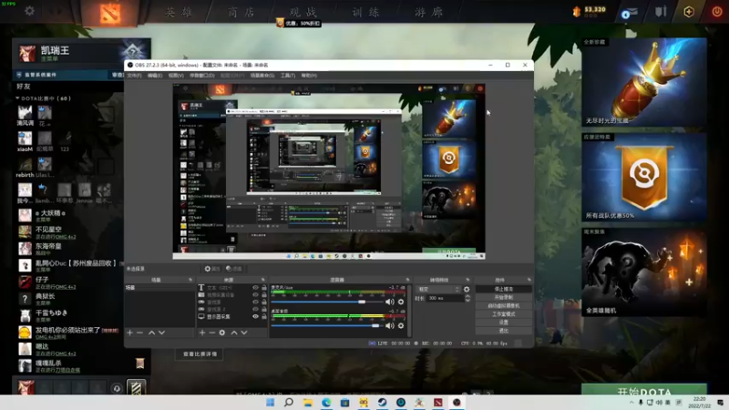729x410 pixels.
Task: Open OBS 编辑(E) menu
Action: [155, 76]
